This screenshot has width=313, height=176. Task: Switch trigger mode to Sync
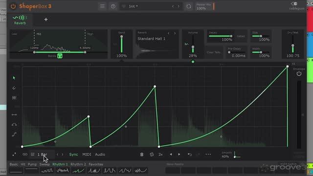pos(73,154)
